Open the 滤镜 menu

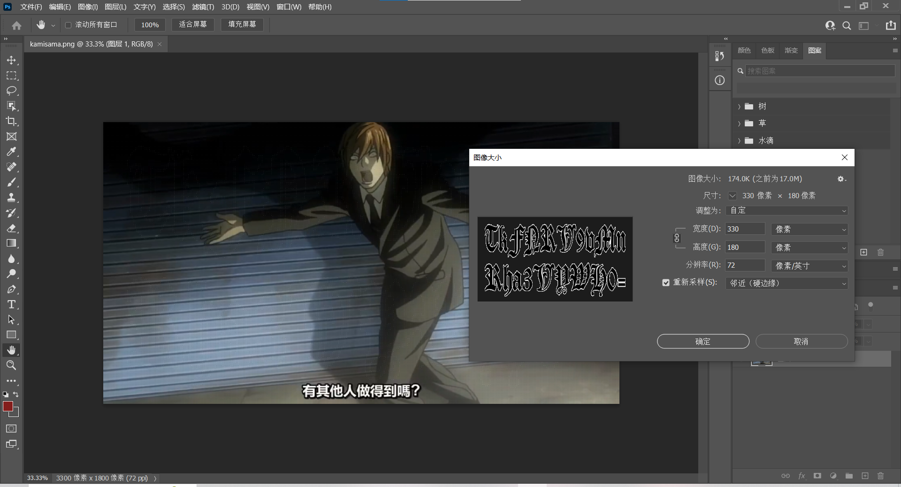coord(203,7)
